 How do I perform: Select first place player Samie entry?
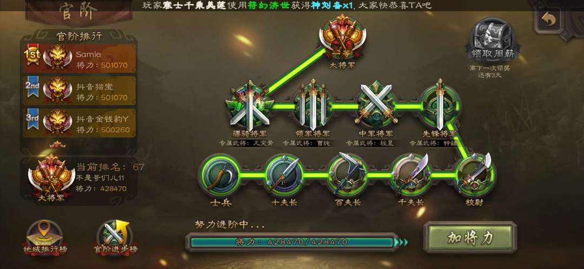pyautogui.click(x=79, y=58)
